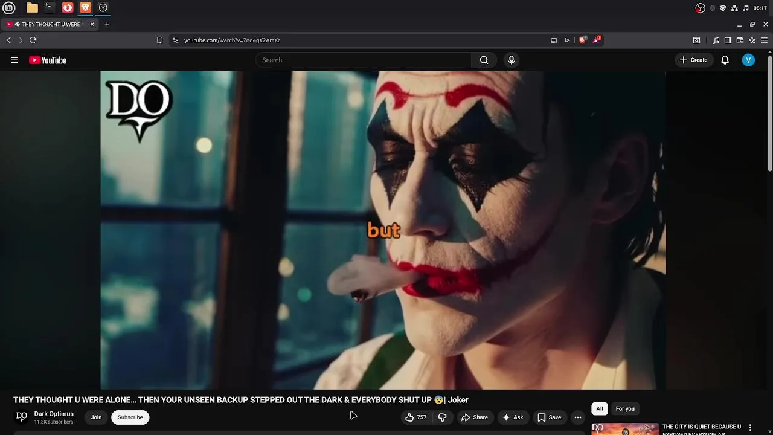
Task: Launch the Terminal from the panel
Action: click(50, 8)
